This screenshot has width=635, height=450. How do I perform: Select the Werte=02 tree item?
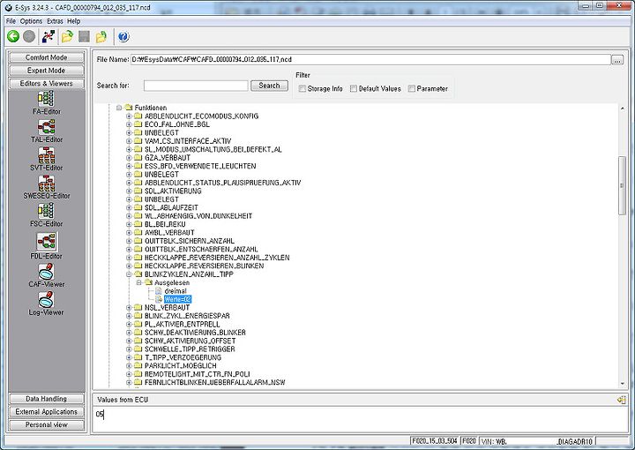[178, 299]
